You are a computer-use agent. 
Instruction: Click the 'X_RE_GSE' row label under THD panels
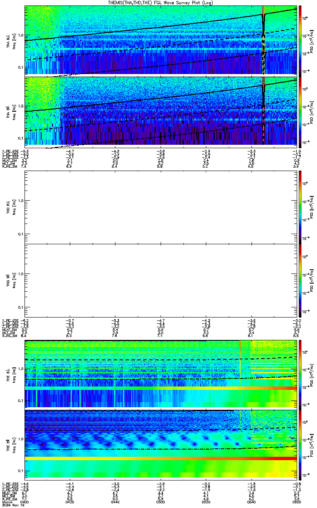[x=10, y=321]
